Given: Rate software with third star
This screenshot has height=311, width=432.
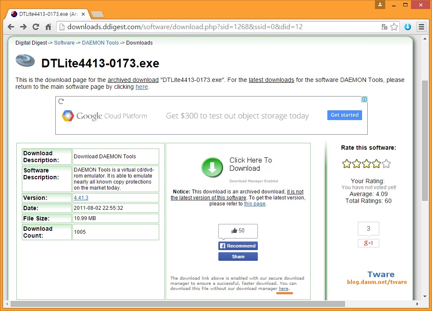Looking at the screenshot, I should click(x=366, y=164).
